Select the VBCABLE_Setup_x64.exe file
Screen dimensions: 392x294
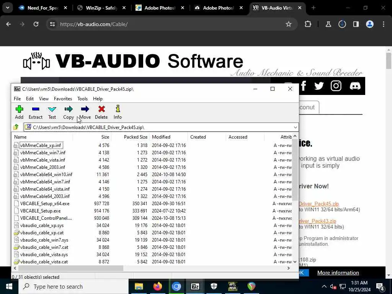coord(45,204)
